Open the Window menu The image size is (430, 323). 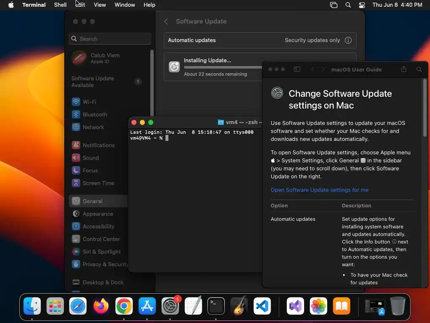pos(125,5)
